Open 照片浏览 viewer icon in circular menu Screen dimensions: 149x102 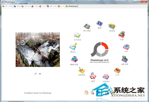(87, 26)
